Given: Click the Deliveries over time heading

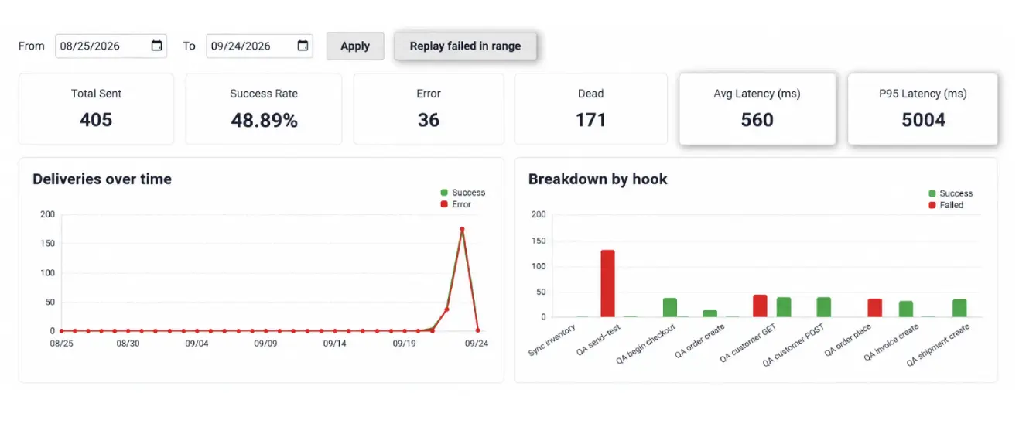Looking at the screenshot, I should click(x=102, y=179).
